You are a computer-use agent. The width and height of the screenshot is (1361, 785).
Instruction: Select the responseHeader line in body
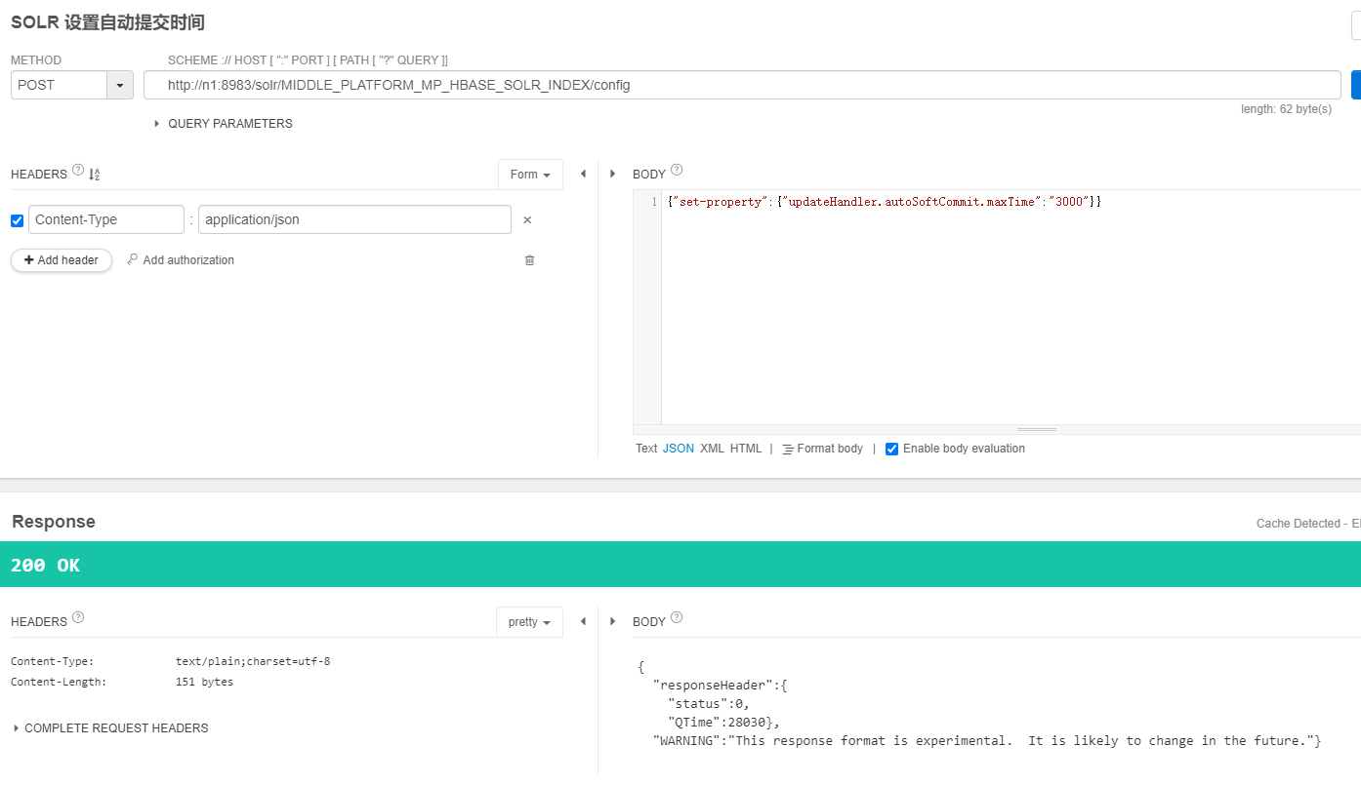point(720,686)
